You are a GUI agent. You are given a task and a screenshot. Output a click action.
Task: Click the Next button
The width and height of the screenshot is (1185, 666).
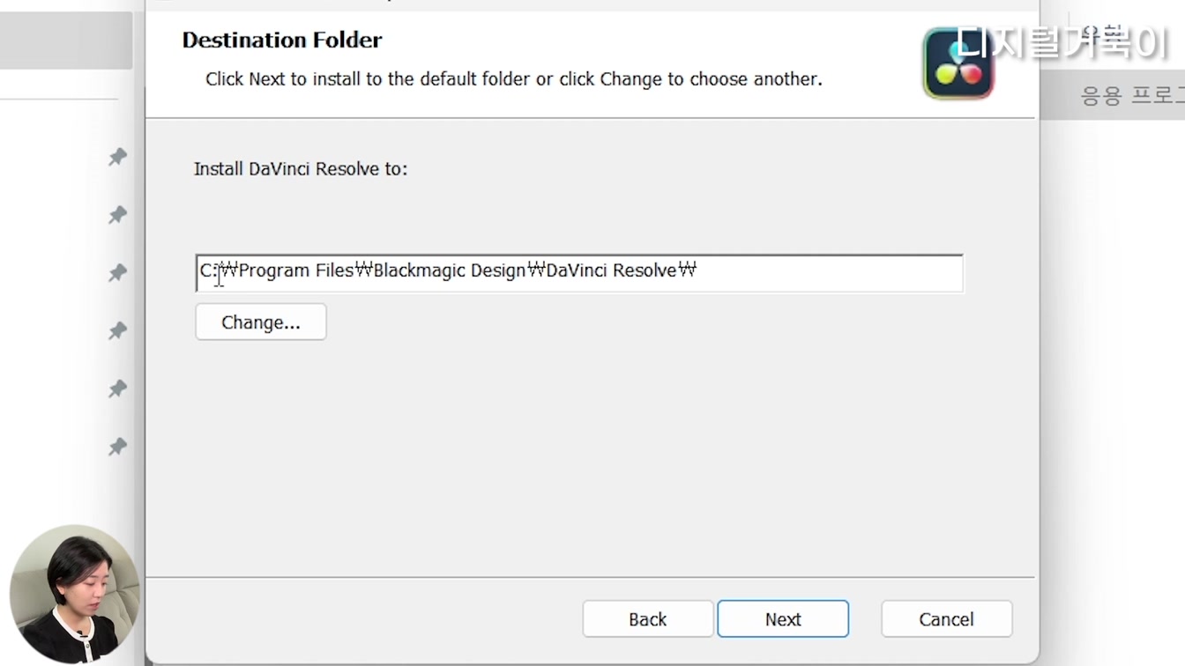pyautogui.click(x=783, y=619)
